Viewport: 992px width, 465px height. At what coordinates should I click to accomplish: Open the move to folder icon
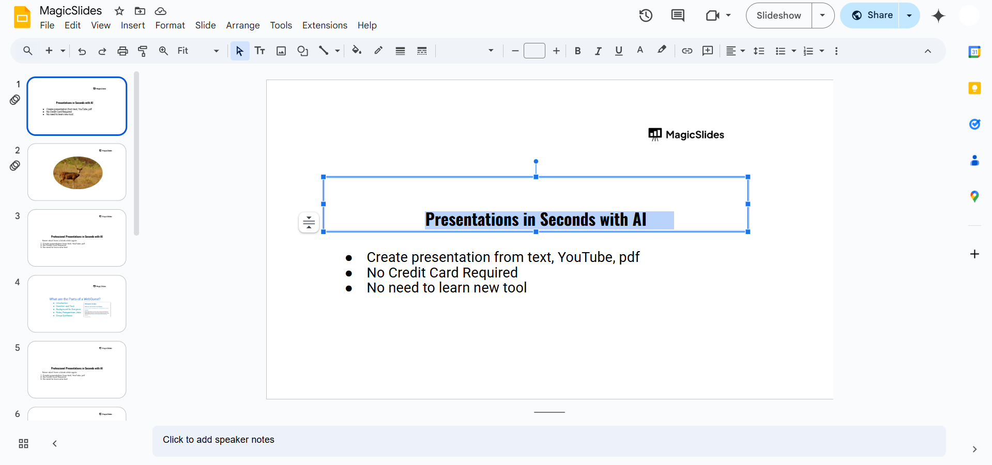(140, 11)
